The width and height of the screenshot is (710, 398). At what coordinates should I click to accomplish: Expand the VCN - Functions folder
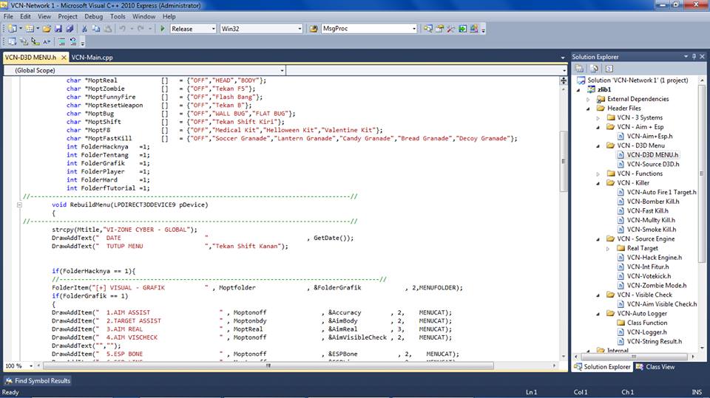pyautogui.click(x=598, y=174)
